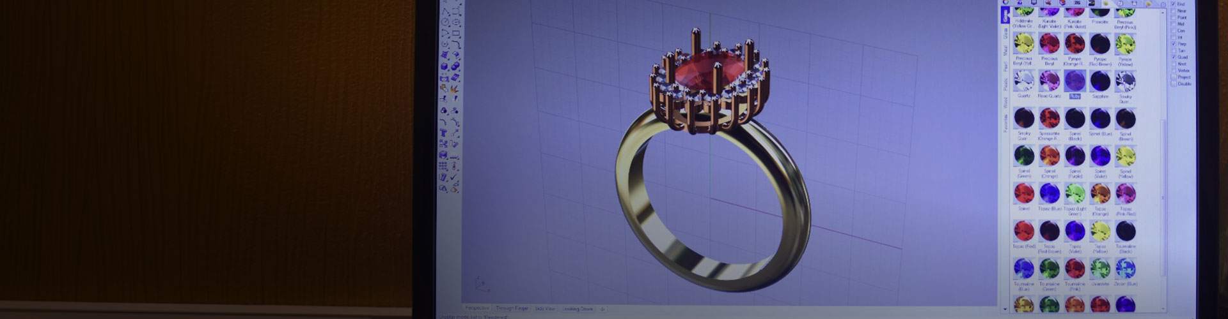Pick the Spinel (Green) swatch

(x=1024, y=156)
